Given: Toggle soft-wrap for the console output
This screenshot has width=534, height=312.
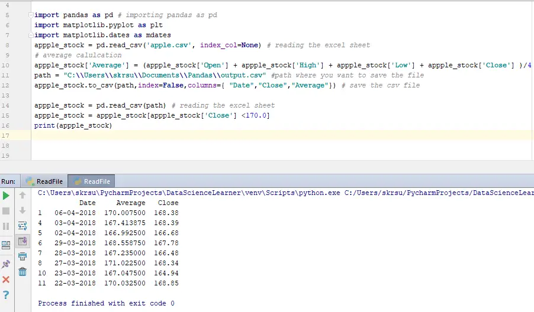Looking at the screenshot, I should point(22,226).
